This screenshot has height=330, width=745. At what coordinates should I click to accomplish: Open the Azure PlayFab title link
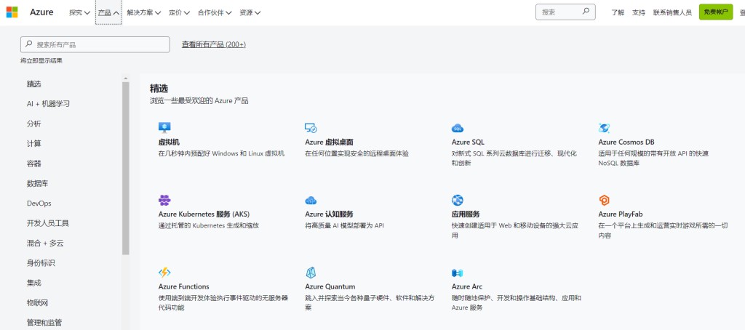[x=621, y=214]
